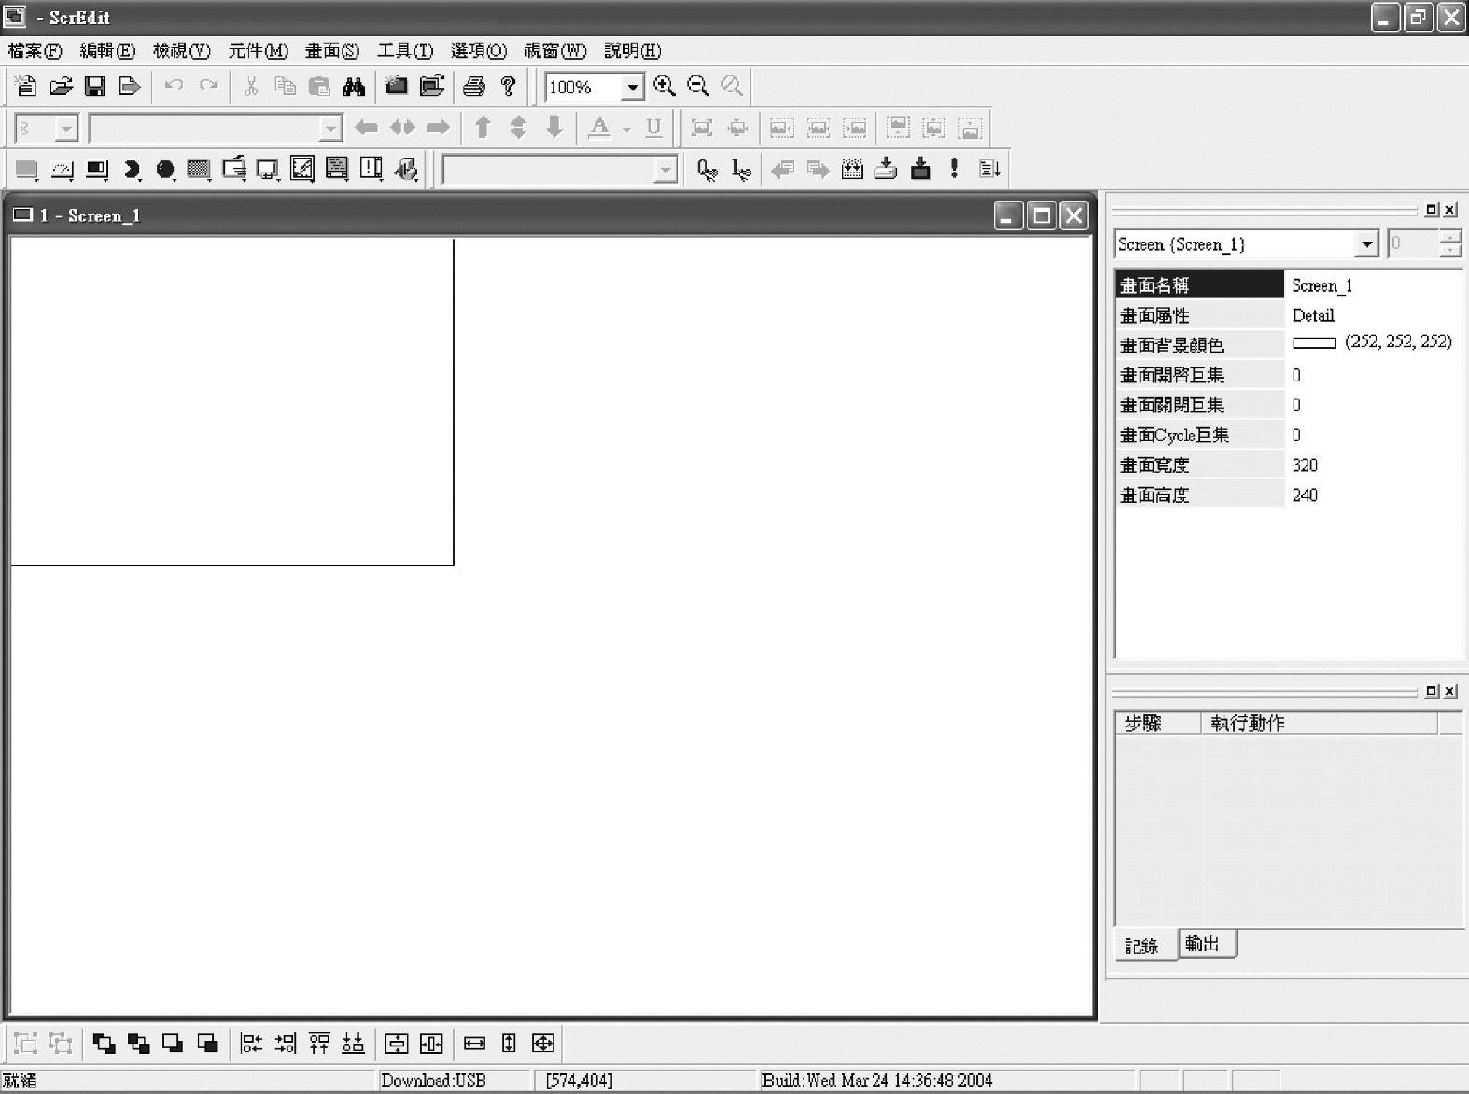Select the curve graph element tool
The image size is (1469, 1094).
point(302,169)
